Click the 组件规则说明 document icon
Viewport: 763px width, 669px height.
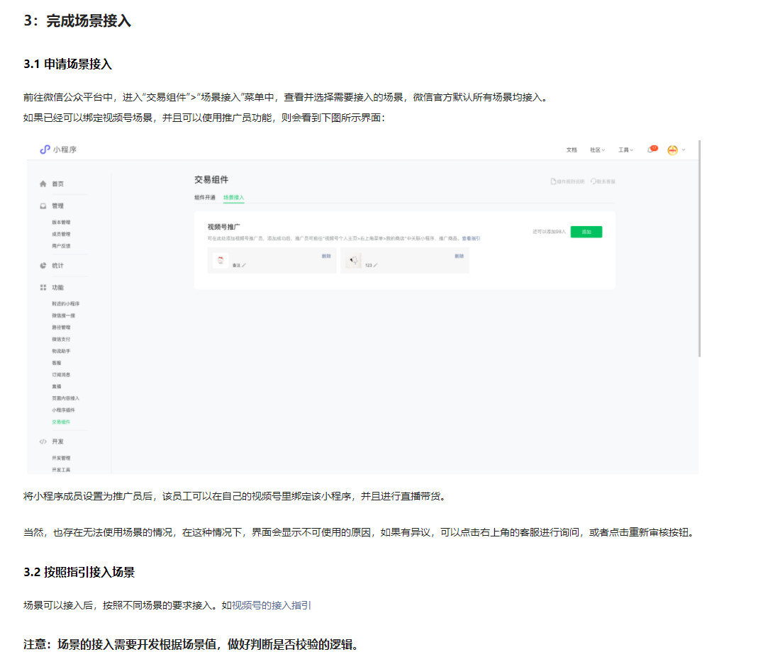coord(553,181)
